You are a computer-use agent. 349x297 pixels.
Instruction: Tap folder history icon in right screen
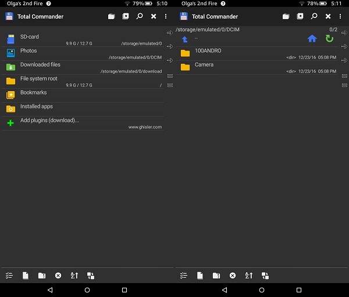point(286,16)
